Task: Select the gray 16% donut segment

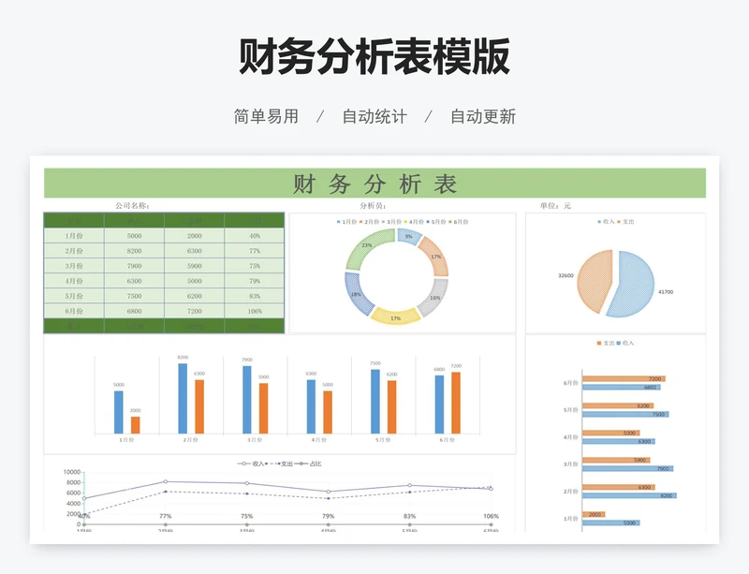Action: (434, 298)
